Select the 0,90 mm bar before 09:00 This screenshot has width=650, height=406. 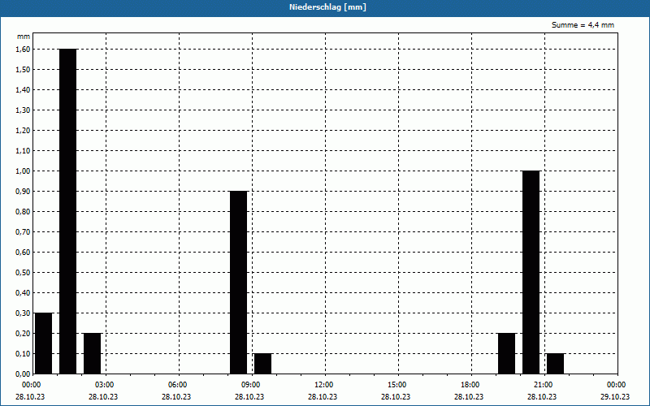pos(238,282)
